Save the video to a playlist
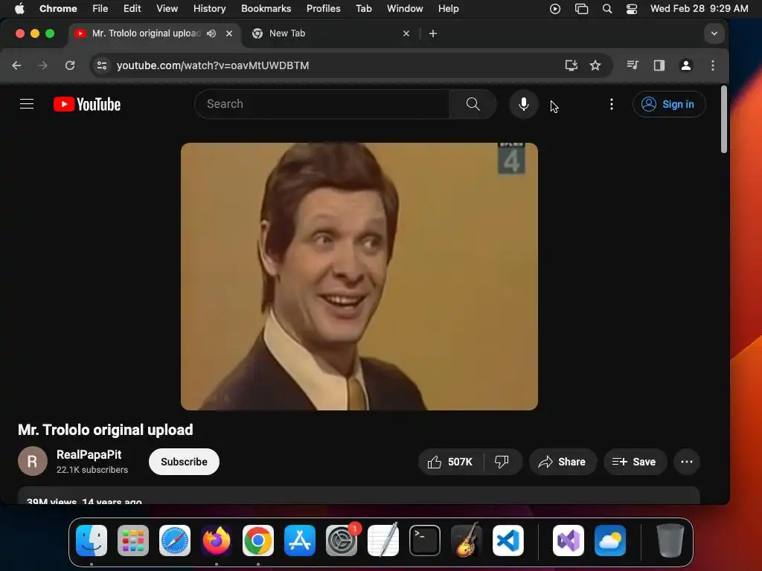The height and width of the screenshot is (571, 762). (635, 462)
